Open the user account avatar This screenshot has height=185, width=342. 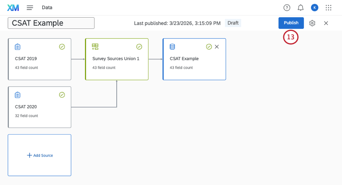(314, 8)
